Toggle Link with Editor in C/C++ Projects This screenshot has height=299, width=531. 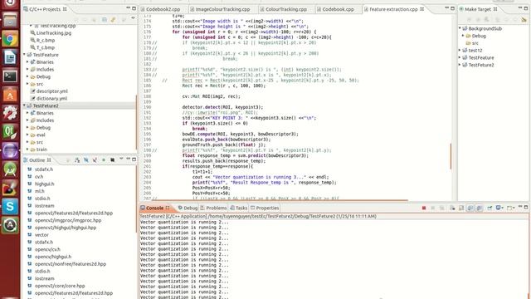click(113, 20)
